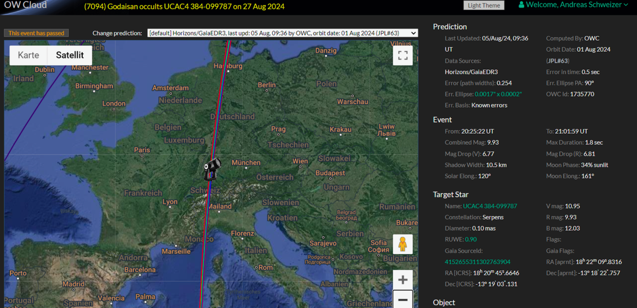Select Moon Phase value 34% sunlit
This screenshot has width=637, height=308.
coord(595,165)
